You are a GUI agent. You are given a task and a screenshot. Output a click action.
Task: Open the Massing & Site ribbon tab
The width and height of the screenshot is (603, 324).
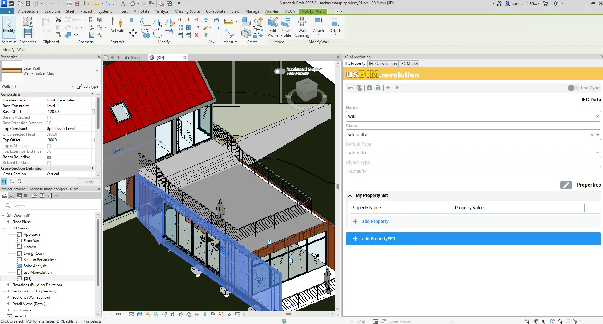coord(187,11)
